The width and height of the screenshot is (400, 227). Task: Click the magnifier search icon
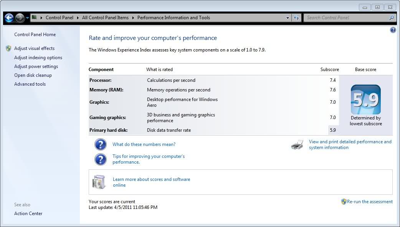click(392, 18)
